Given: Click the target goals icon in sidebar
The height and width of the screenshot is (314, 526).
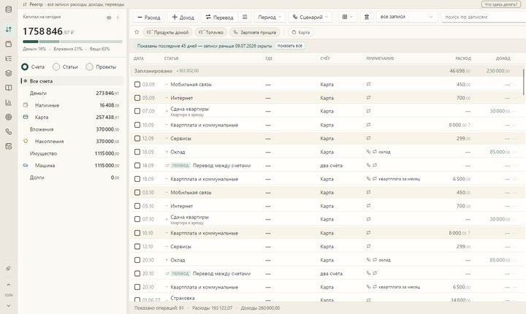Looking at the screenshot, I should click(x=9, y=117).
